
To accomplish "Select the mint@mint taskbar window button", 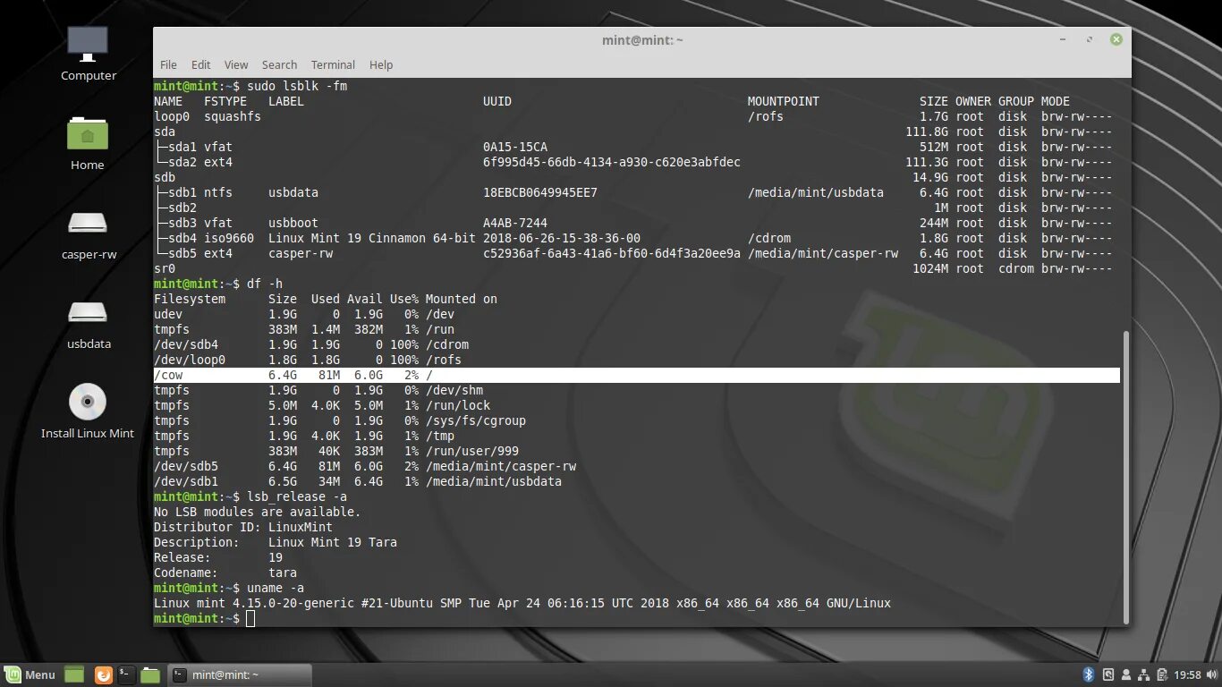I will coord(240,675).
